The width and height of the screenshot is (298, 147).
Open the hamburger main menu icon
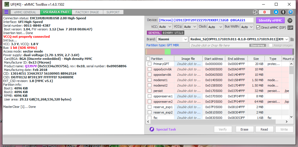pyautogui.click(x=6, y=12)
